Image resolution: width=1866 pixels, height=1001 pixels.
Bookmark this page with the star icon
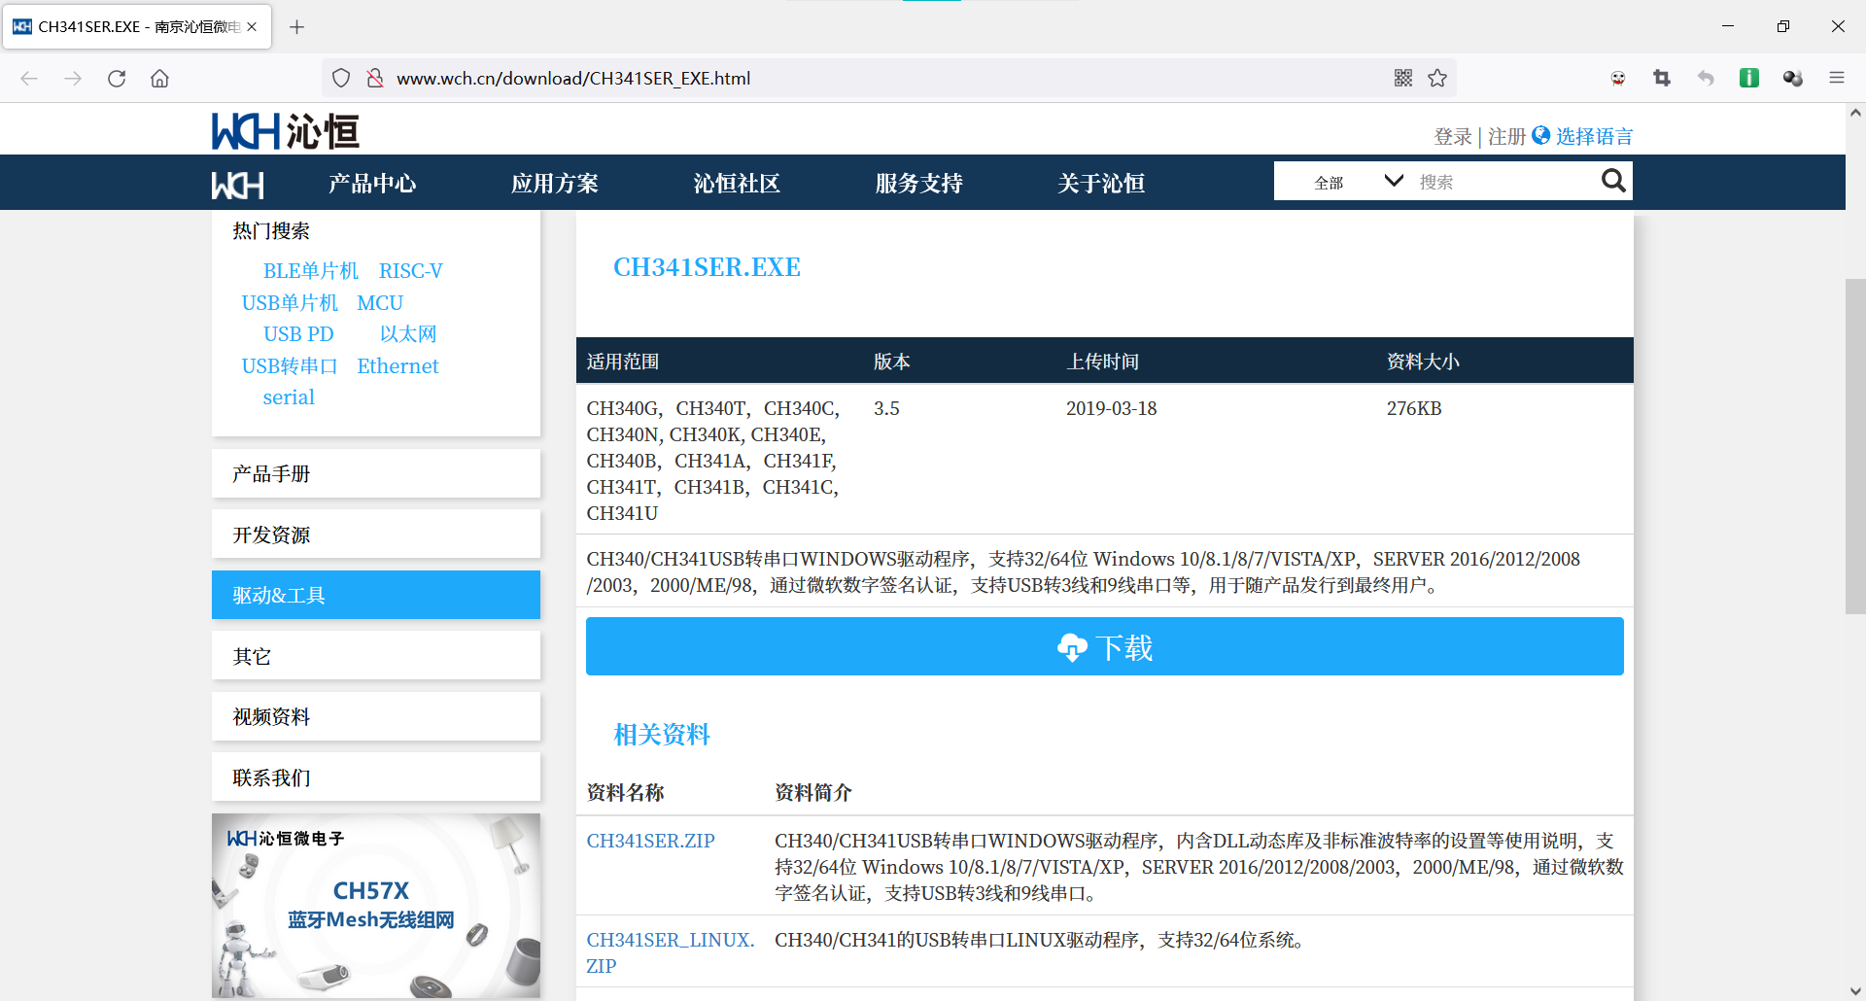(x=1437, y=78)
